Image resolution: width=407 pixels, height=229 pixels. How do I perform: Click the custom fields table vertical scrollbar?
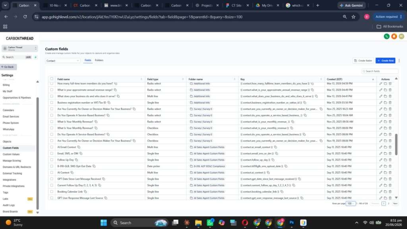[396, 144]
